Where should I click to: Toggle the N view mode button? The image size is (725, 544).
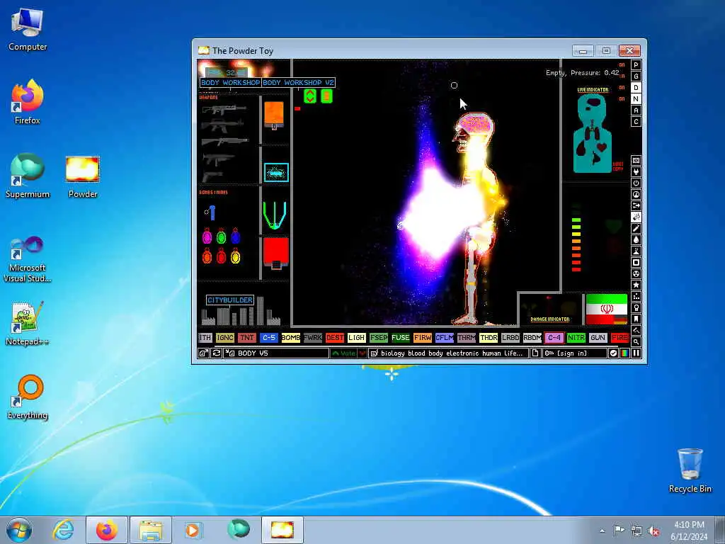[636, 99]
